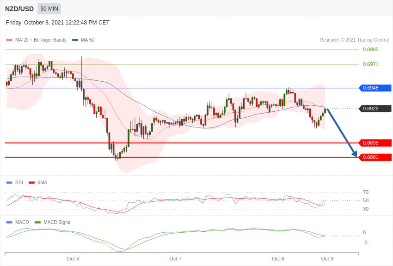The width and height of the screenshot is (393, 266).
Task: Click the Oct 6 date axis label
Action: [73, 259]
